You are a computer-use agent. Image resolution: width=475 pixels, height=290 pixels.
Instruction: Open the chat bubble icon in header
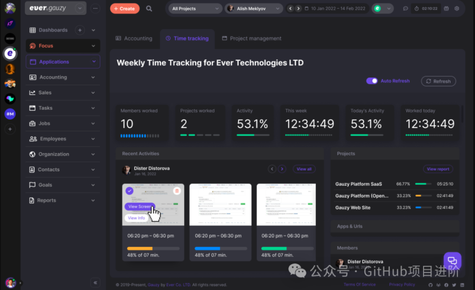(x=405, y=8)
